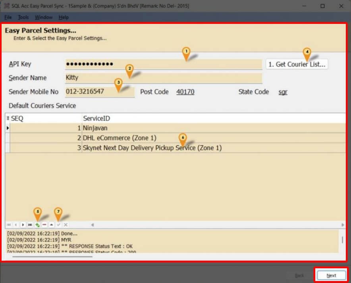Screen dimensions: 351x283
Task: Proceed with the Next button
Action: [331, 275]
